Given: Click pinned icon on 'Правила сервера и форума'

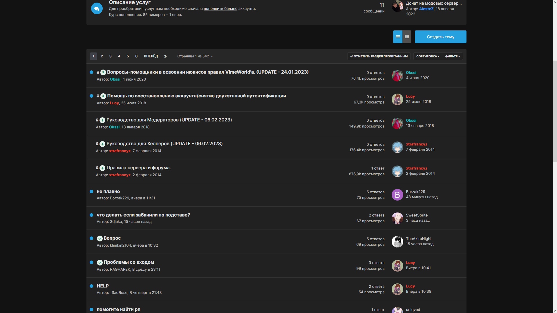Looking at the screenshot, I should pos(102,168).
